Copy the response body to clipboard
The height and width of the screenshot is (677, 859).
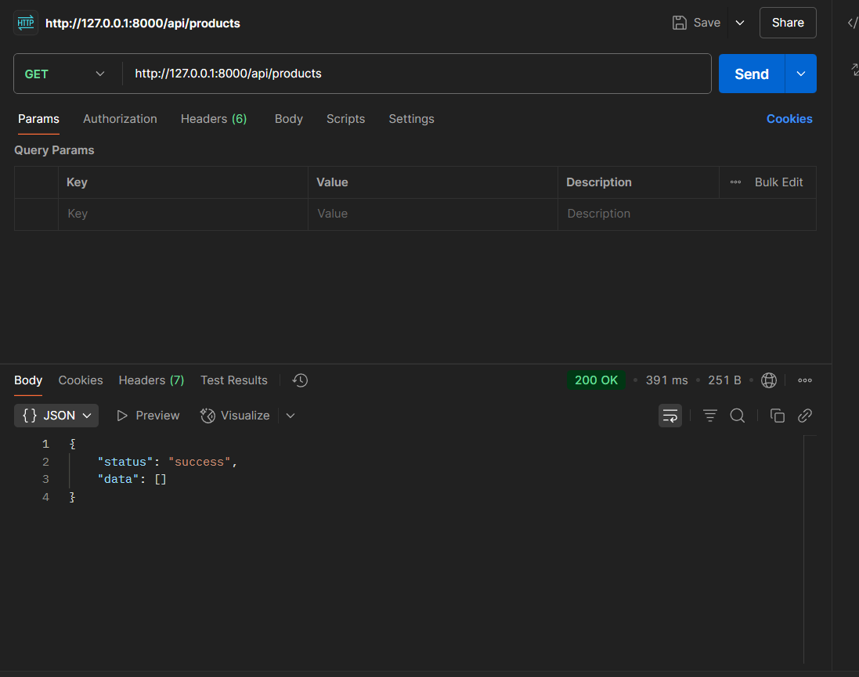[x=777, y=416]
